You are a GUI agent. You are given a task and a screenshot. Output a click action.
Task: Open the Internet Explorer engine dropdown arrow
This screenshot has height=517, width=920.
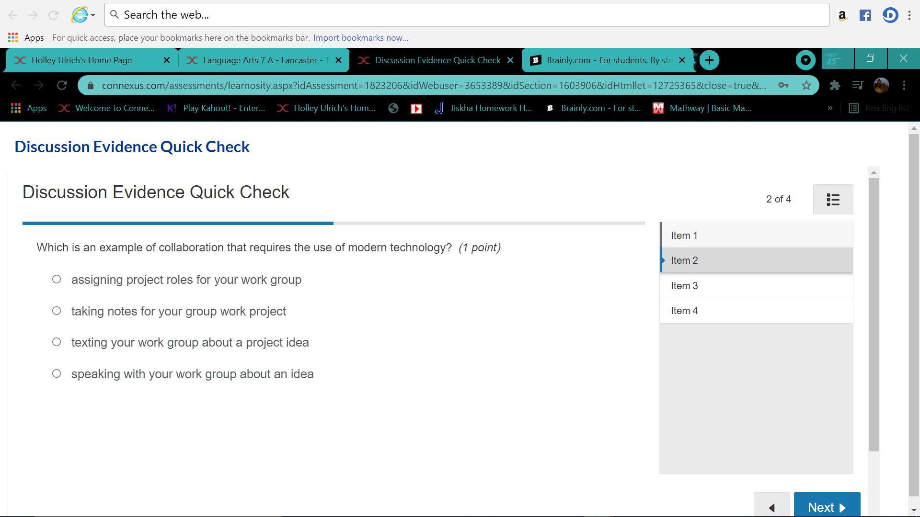tap(93, 15)
